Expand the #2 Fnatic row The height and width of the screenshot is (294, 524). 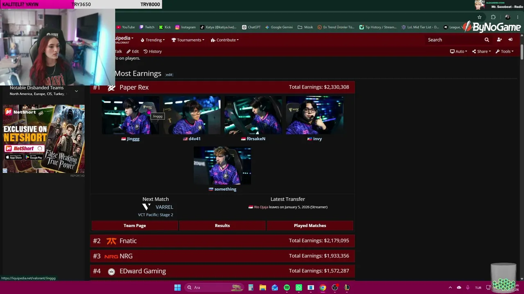(222, 241)
